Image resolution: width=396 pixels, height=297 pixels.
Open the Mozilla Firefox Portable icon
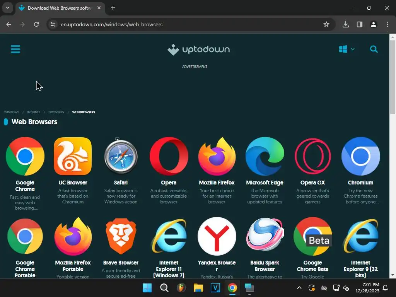coord(73,236)
